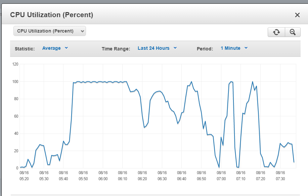
Task: Click the zoom out magnifier icon
Action: point(292,32)
